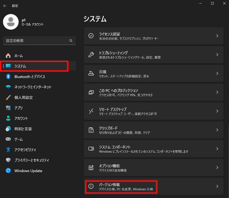Click the back arrow icon

click(x=5, y=6)
